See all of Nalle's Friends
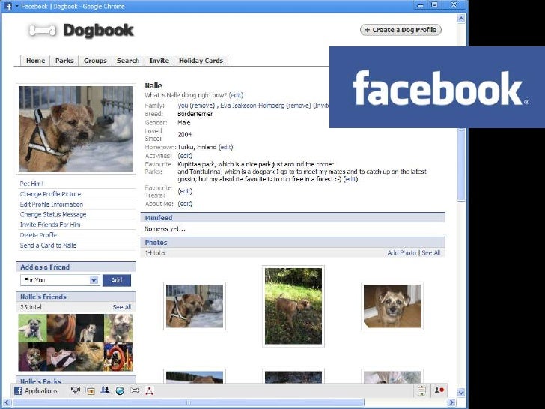This screenshot has width=545, height=409. point(121,307)
